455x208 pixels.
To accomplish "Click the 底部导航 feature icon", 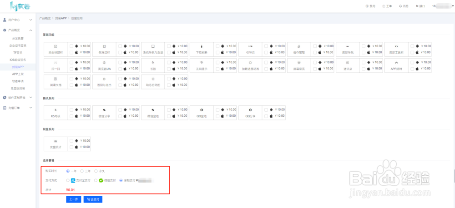I will pyautogui.click(x=348, y=46).
